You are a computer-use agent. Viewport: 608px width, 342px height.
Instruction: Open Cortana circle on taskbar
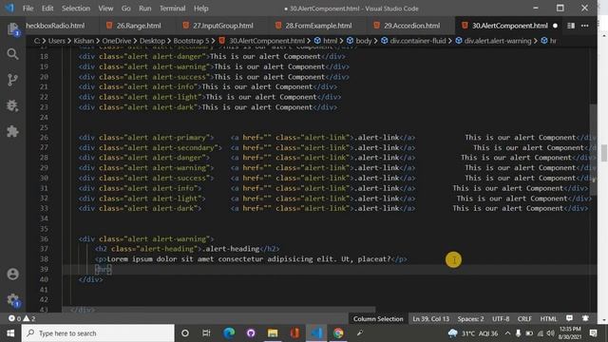[185, 333]
